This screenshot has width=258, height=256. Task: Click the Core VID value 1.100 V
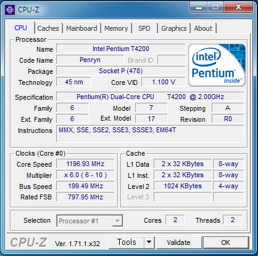point(164,82)
